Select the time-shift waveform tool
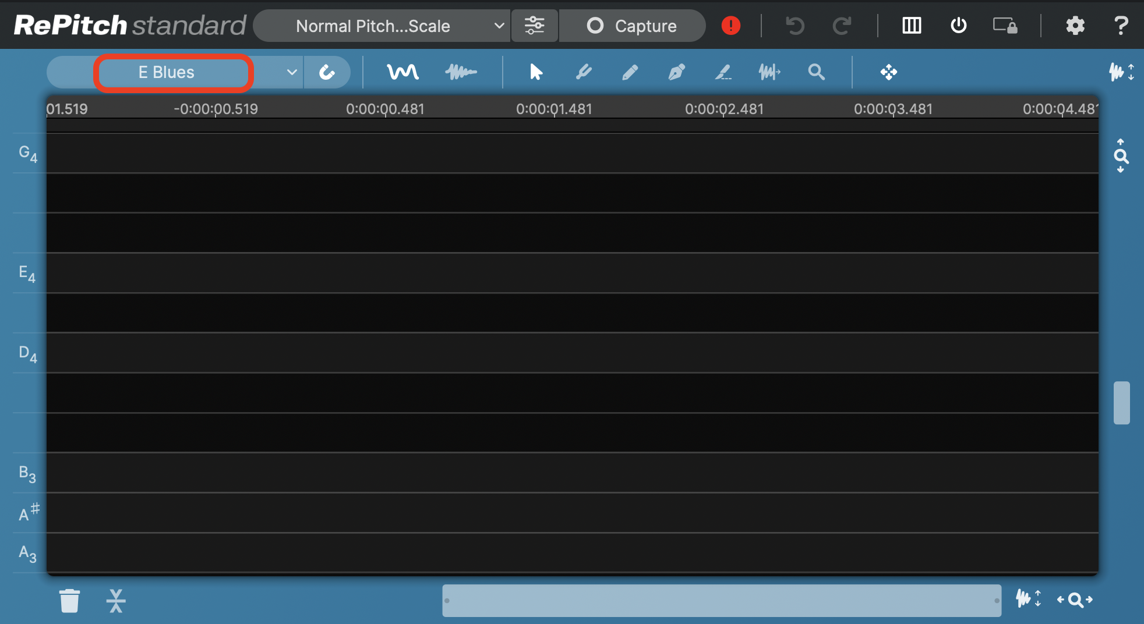The width and height of the screenshot is (1144, 624). [x=769, y=72]
